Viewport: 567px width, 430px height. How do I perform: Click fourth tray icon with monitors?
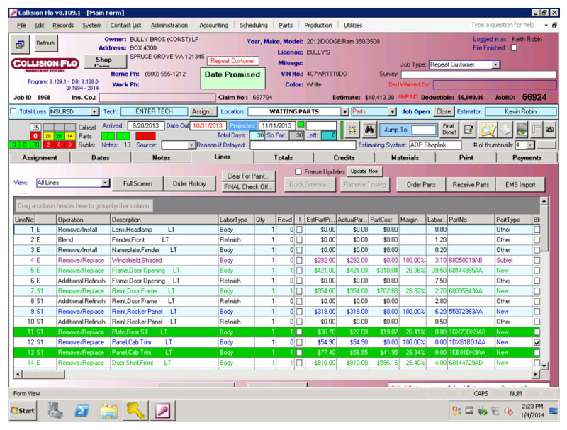tap(495, 411)
